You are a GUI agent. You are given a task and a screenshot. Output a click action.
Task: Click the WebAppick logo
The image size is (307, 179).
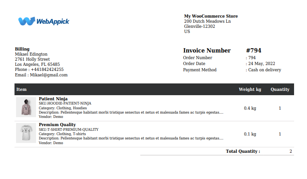pyautogui.click(x=44, y=21)
